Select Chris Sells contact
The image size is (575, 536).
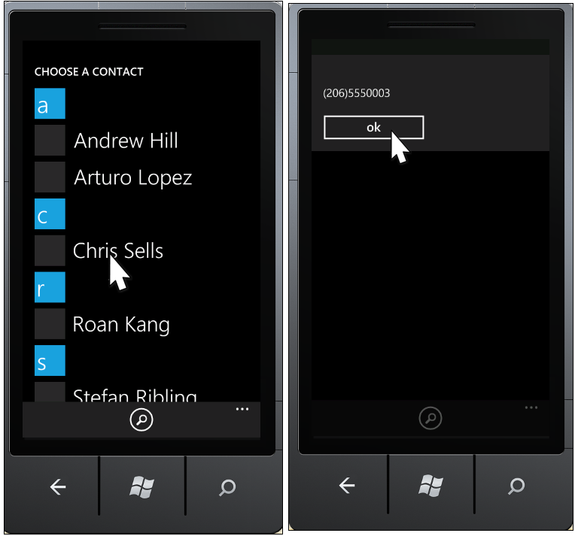click(117, 250)
